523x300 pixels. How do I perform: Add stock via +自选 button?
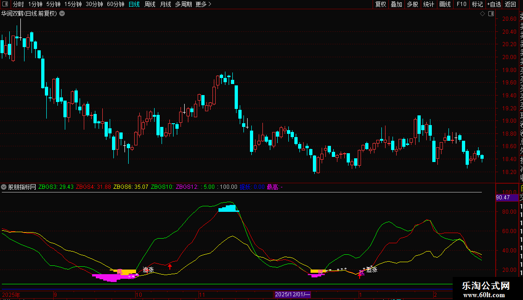(x=494, y=4)
